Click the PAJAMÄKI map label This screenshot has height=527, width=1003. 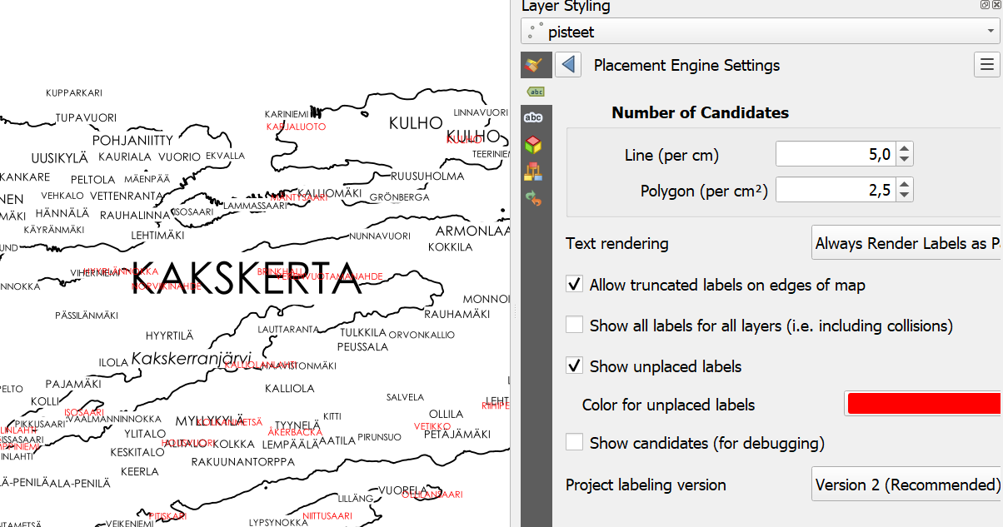point(73,384)
